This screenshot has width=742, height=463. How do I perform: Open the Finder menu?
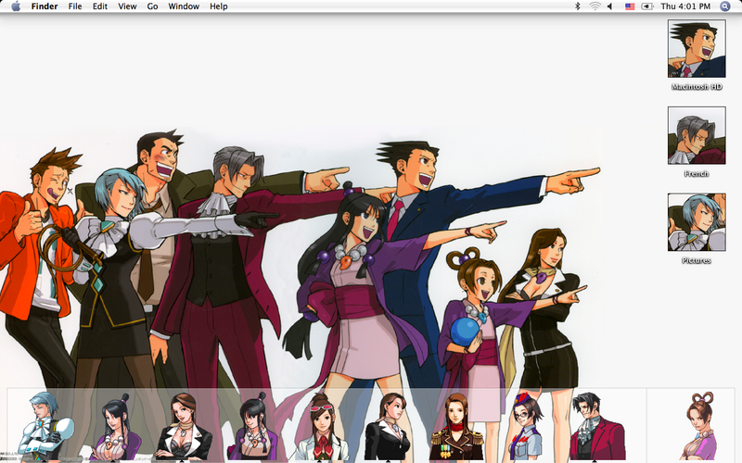coord(45,6)
